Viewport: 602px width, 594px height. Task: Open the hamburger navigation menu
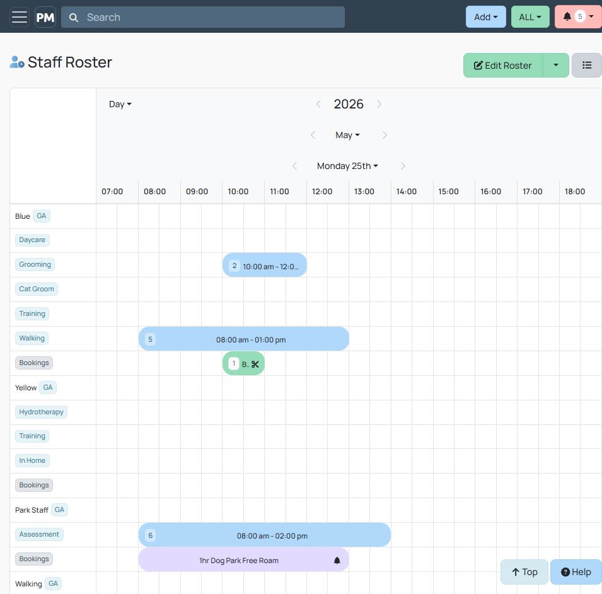pyautogui.click(x=19, y=17)
